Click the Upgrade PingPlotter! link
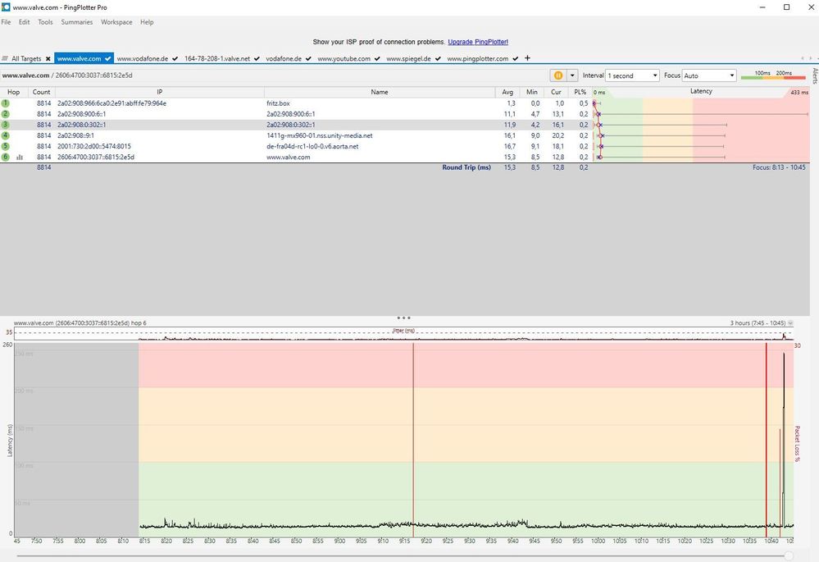The image size is (819, 562). (478, 42)
